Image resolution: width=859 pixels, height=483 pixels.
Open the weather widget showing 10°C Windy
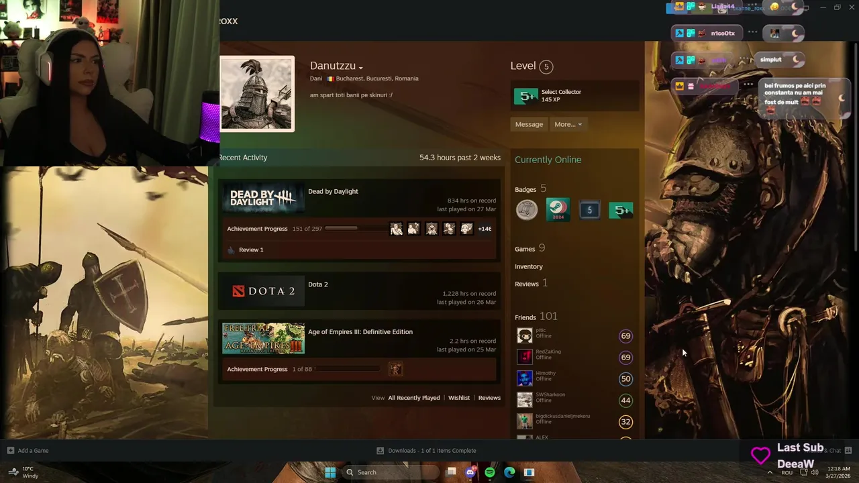[23, 472]
